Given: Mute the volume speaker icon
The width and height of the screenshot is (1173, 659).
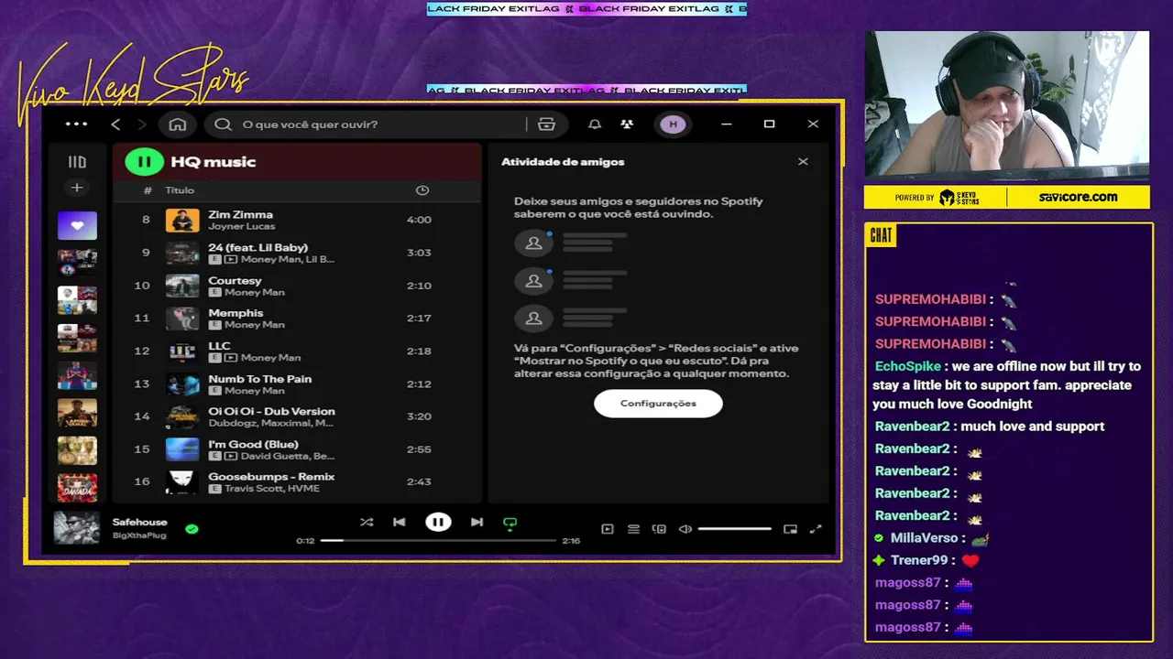Looking at the screenshot, I should click(x=685, y=529).
